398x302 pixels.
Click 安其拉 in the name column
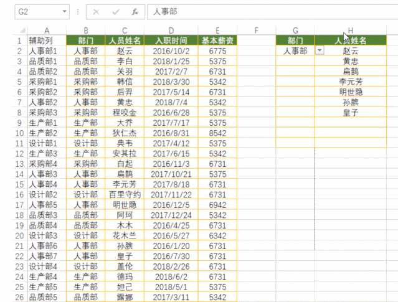[125, 154]
